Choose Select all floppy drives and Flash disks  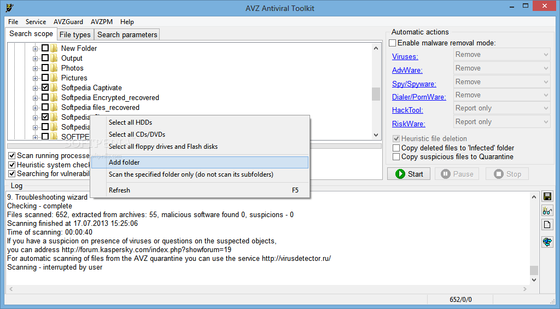(200, 147)
